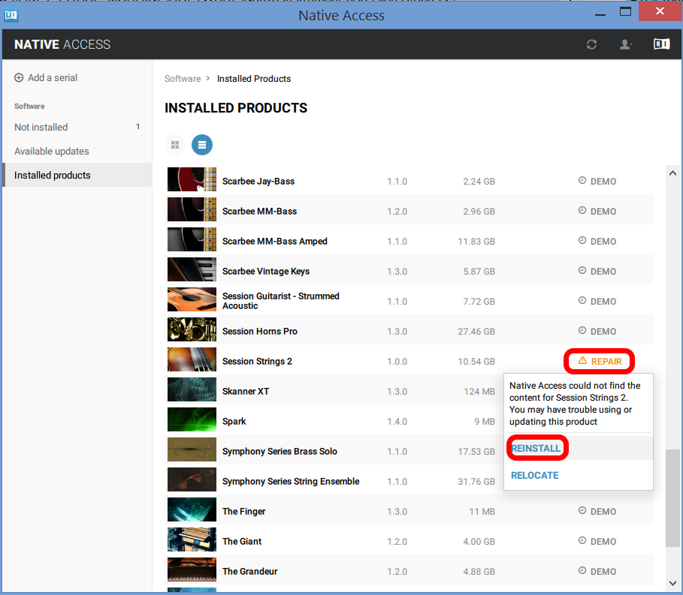Switch to list view
The width and height of the screenshot is (683, 595).
[x=202, y=145]
